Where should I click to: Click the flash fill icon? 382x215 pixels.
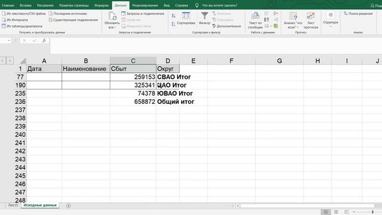267,13
